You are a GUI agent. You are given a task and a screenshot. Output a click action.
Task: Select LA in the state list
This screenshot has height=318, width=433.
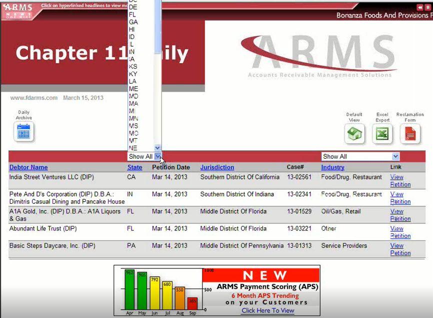coord(132,81)
